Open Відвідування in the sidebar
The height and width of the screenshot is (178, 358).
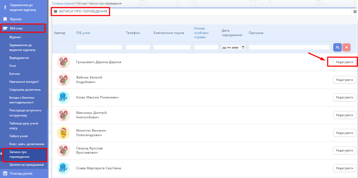19,58
